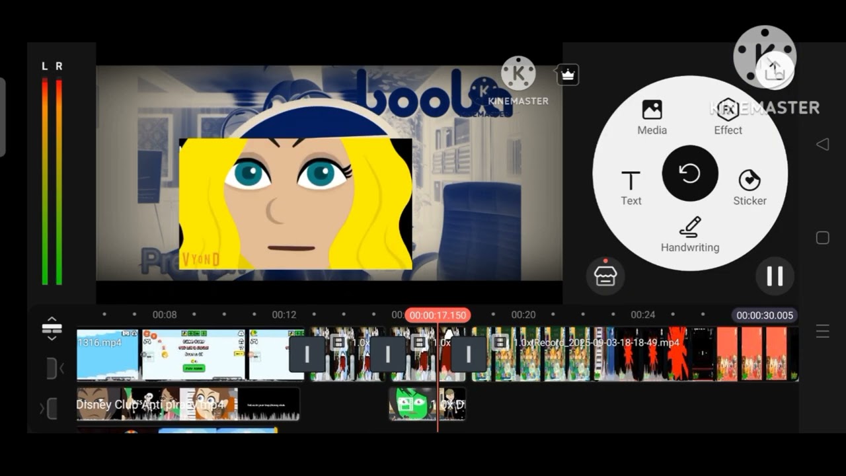Tap the left audio level meter
This screenshot has height=476, width=846.
click(45, 182)
